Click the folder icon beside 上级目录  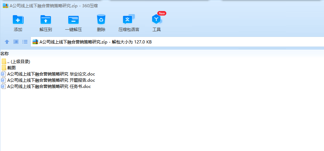[x=4, y=61]
